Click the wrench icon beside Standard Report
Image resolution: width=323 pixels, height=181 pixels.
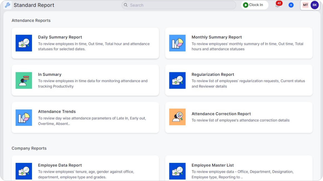point(7,5)
